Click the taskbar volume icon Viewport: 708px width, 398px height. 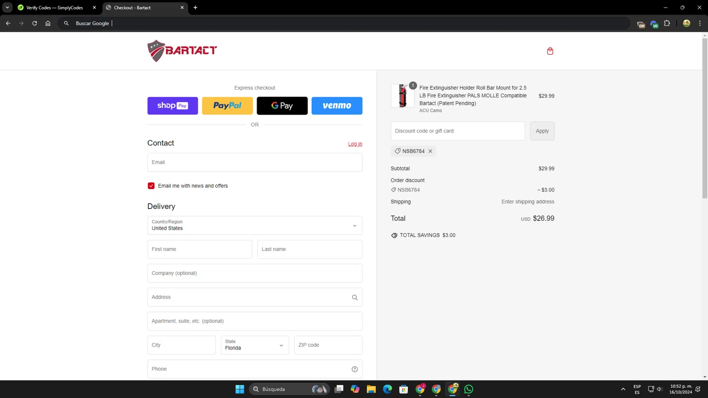660,389
